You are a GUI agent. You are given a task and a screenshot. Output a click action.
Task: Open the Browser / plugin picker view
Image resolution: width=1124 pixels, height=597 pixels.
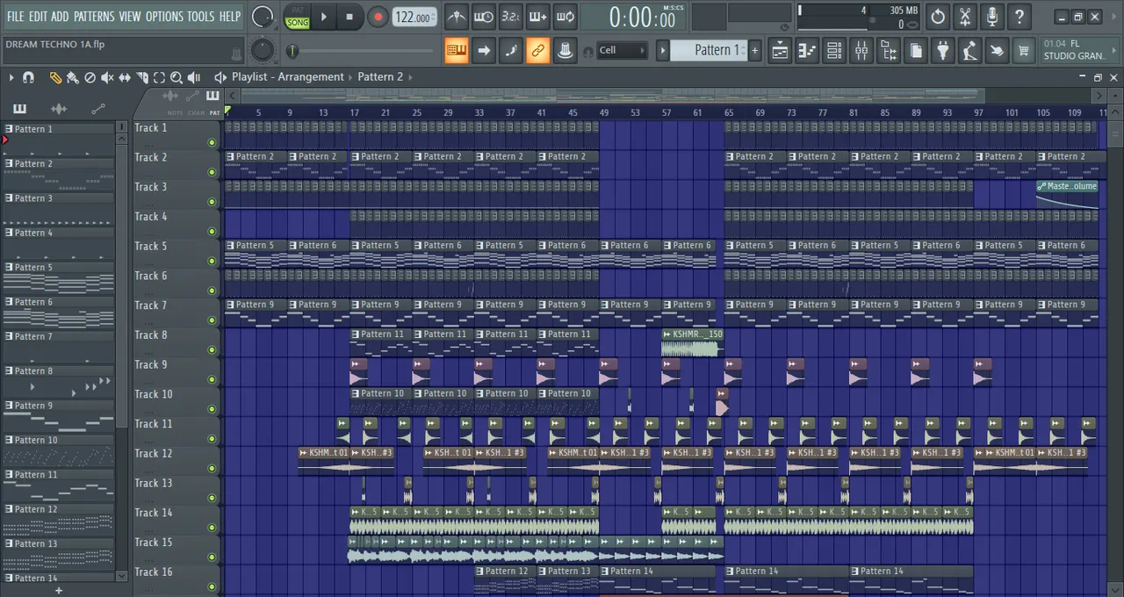(x=889, y=51)
